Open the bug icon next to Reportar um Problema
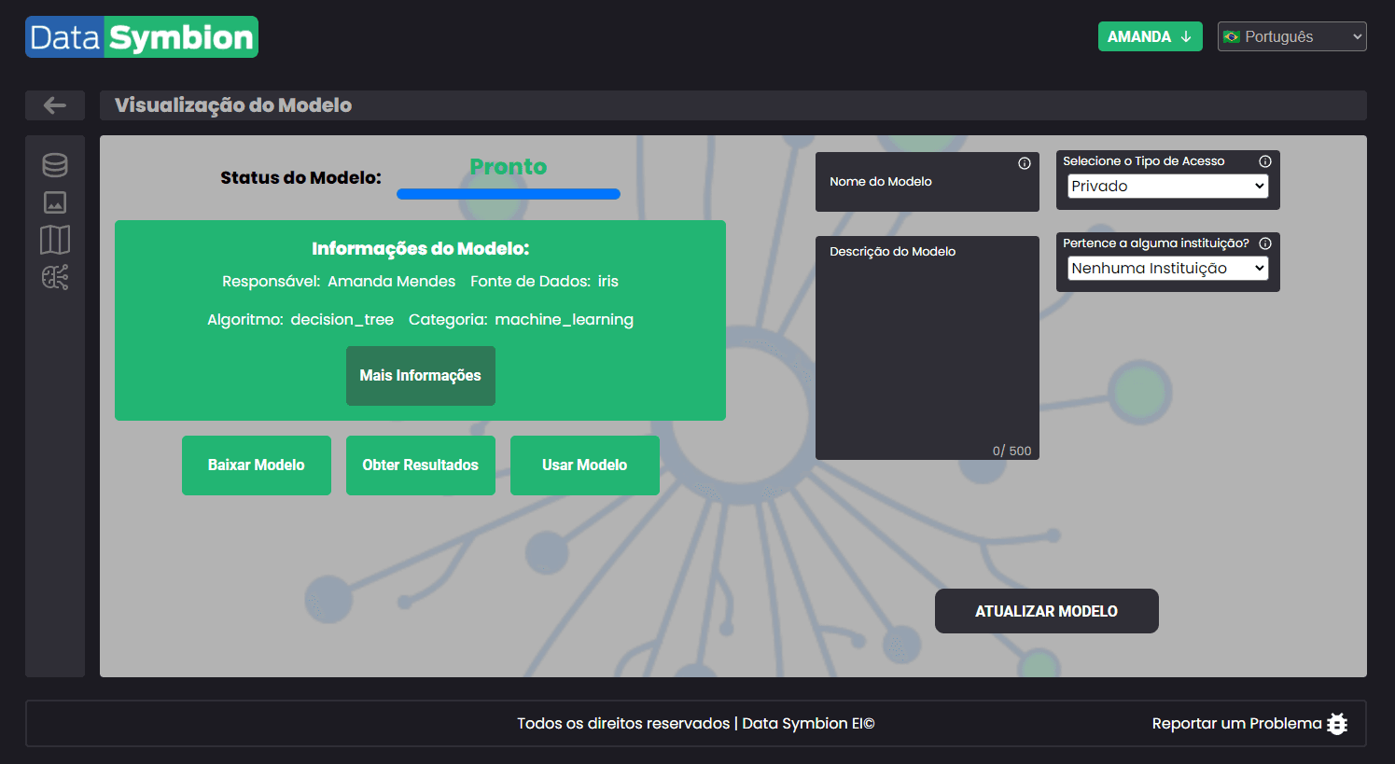The height and width of the screenshot is (764, 1395). click(1337, 723)
